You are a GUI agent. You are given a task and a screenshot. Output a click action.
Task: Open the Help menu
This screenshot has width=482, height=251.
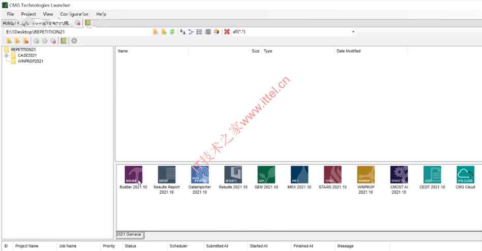101,14
